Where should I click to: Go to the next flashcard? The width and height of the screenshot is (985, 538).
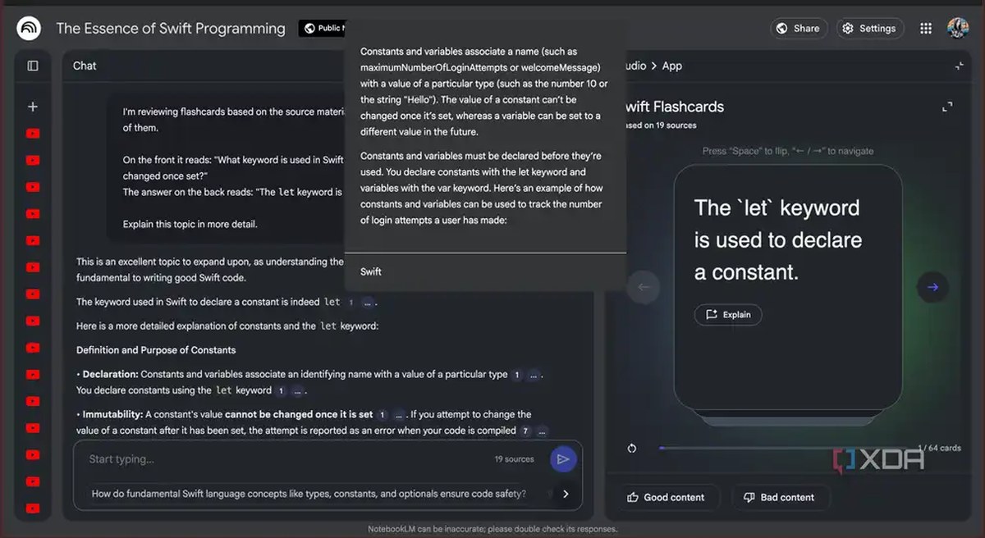[x=932, y=287]
